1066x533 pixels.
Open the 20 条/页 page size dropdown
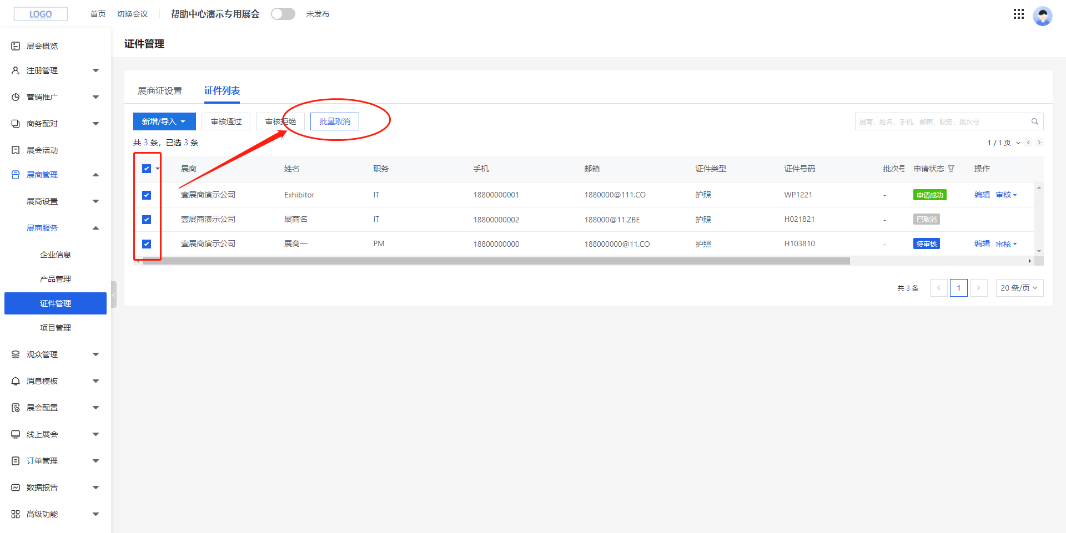[1019, 288]
